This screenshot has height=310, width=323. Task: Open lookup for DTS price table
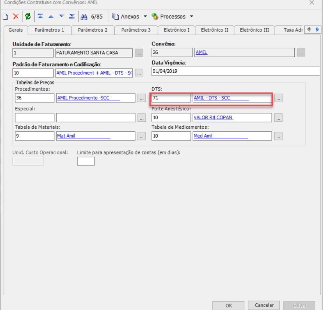pos(278,98)
